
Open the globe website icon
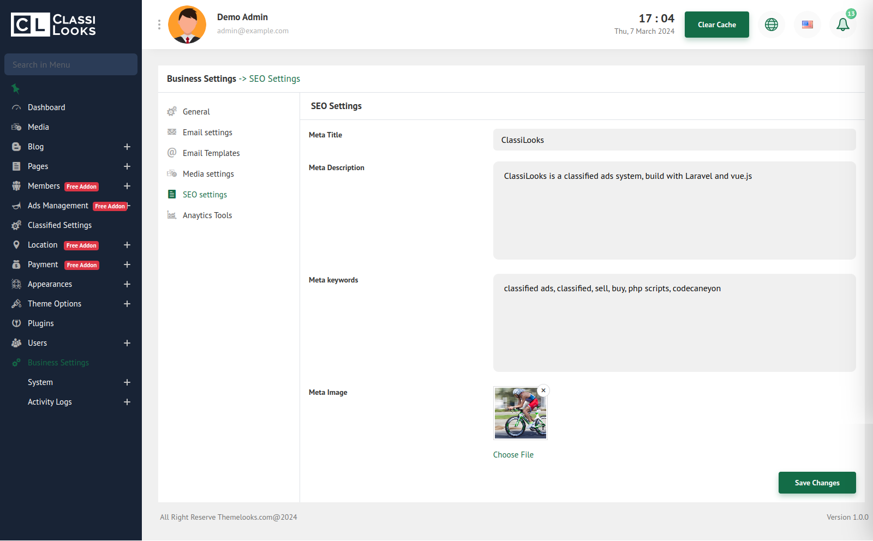pyautogui.click(x=771, y=25)
